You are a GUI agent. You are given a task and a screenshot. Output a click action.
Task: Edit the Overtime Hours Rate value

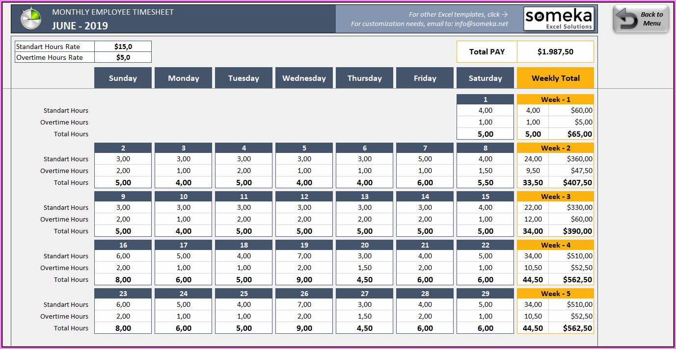[123, 57]
